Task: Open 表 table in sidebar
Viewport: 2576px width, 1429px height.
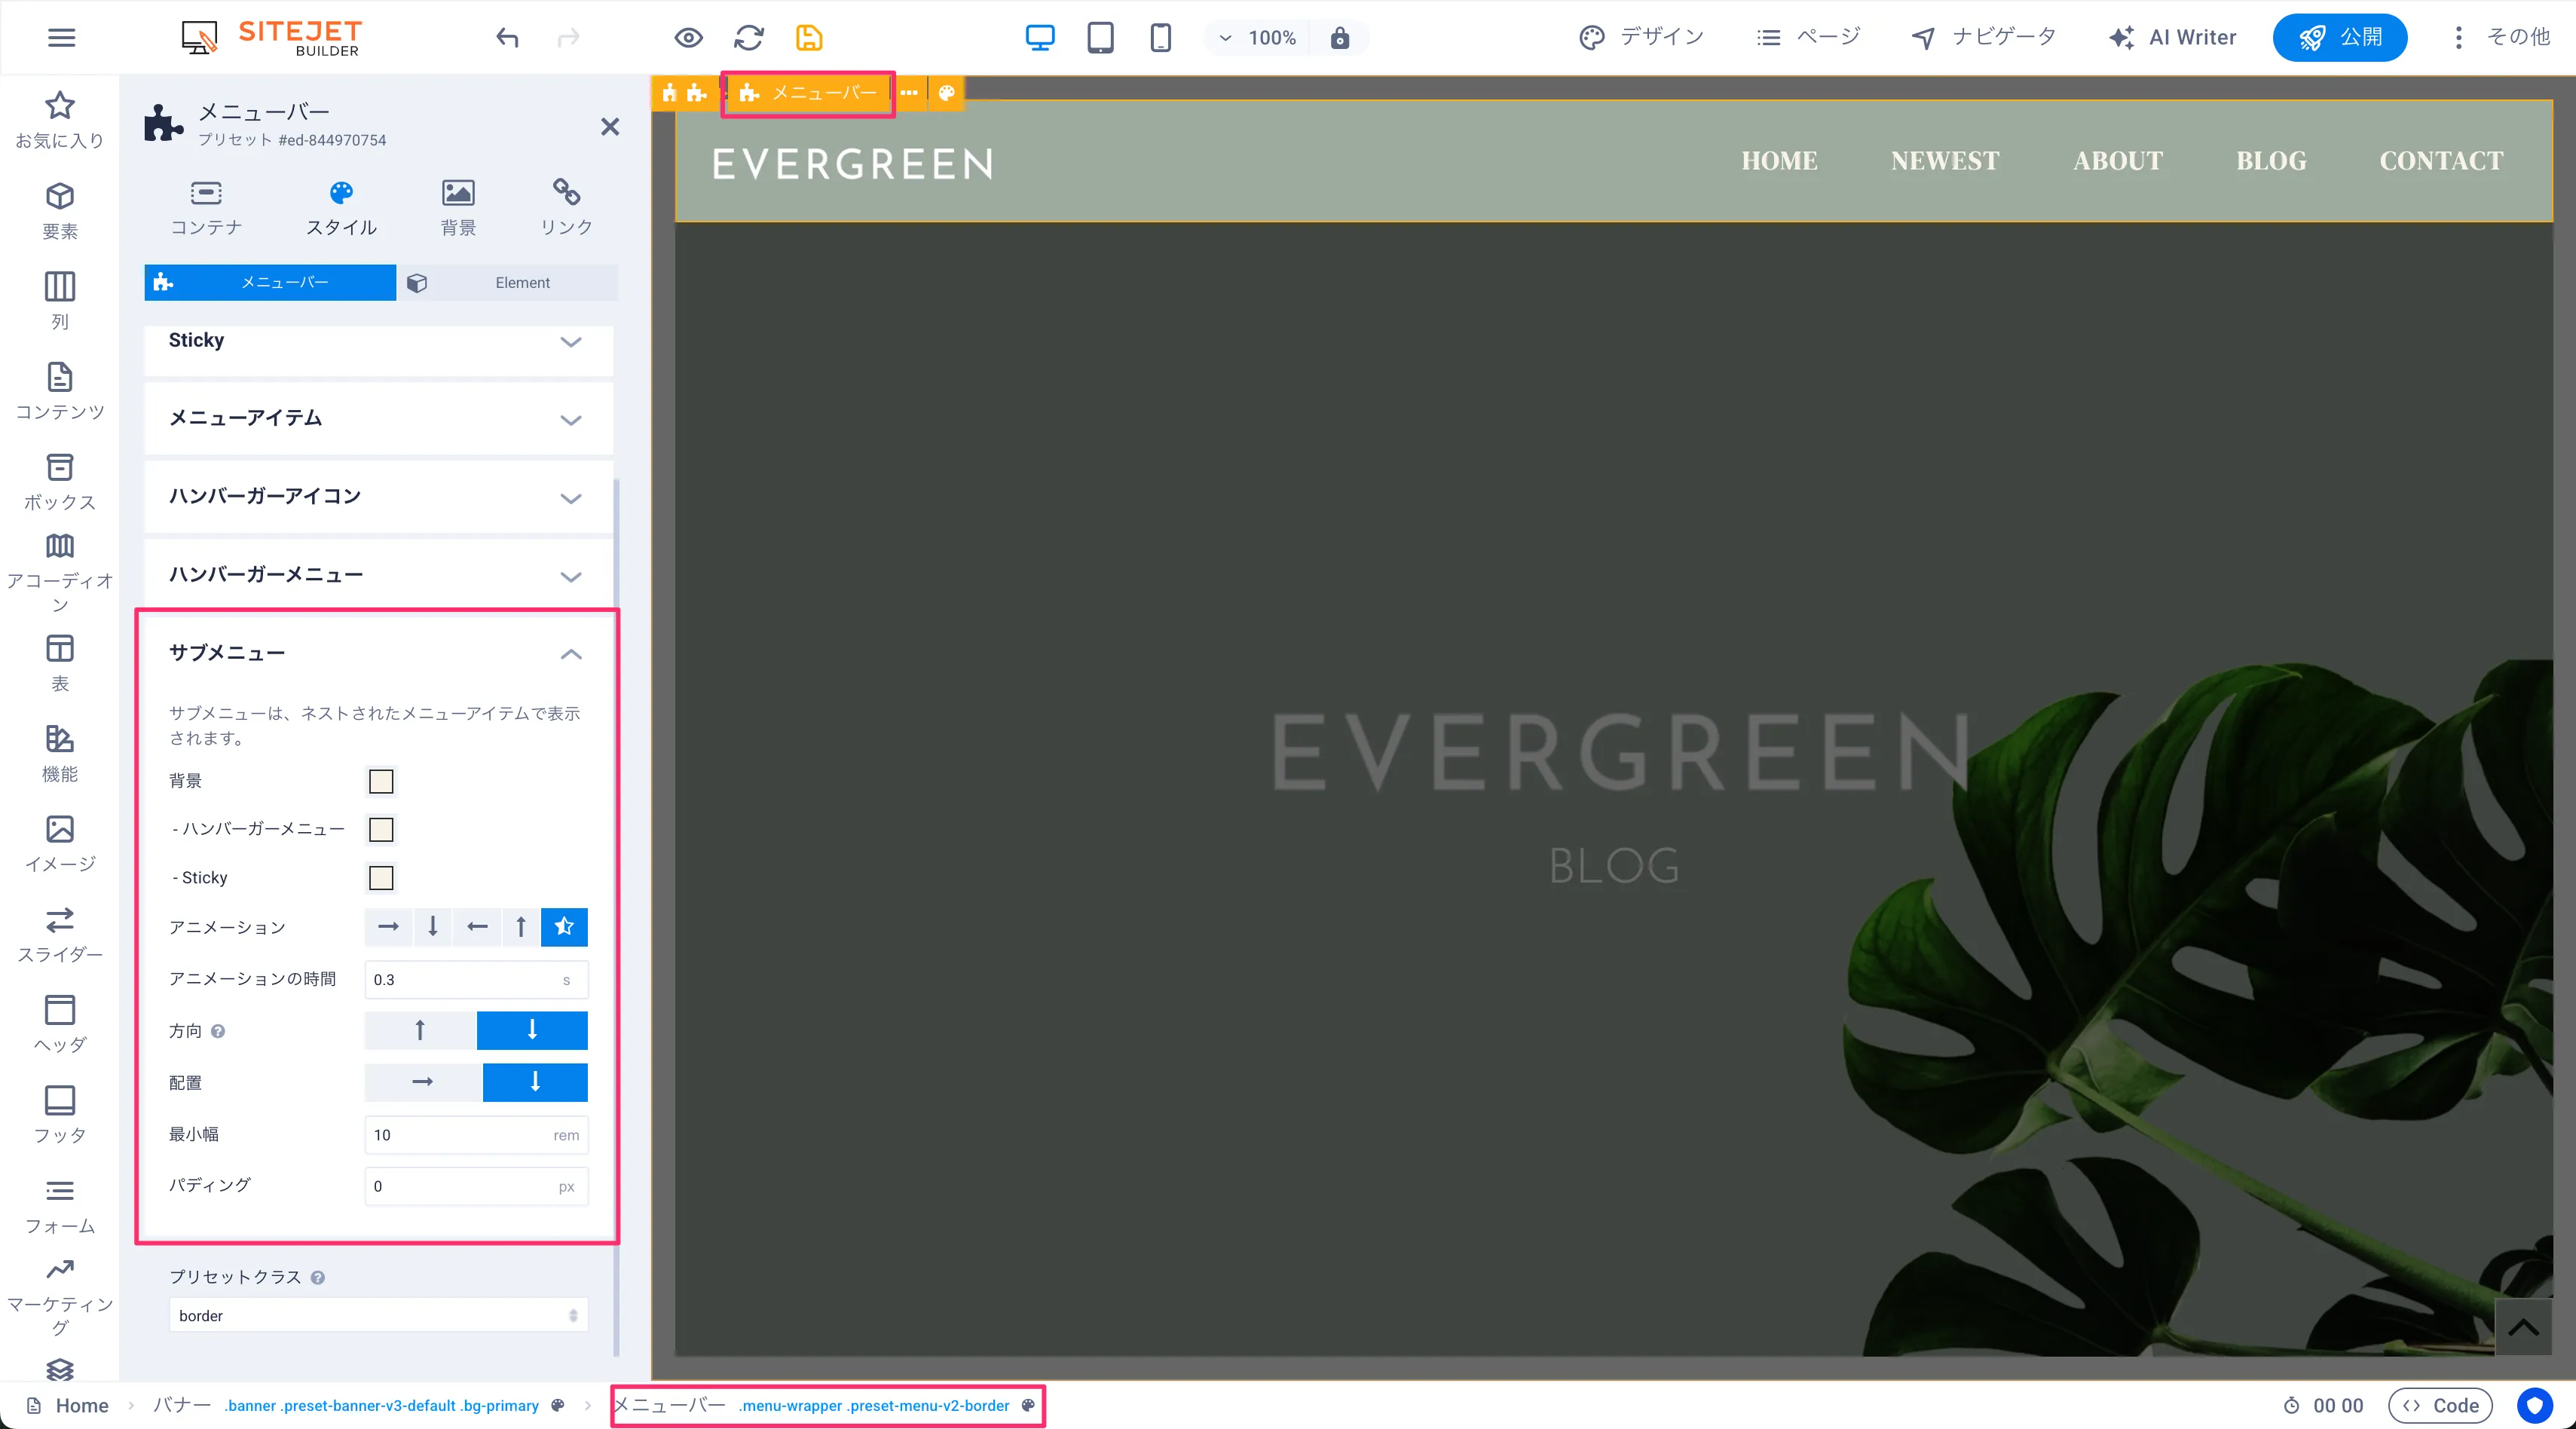Action: pos(60,662)
